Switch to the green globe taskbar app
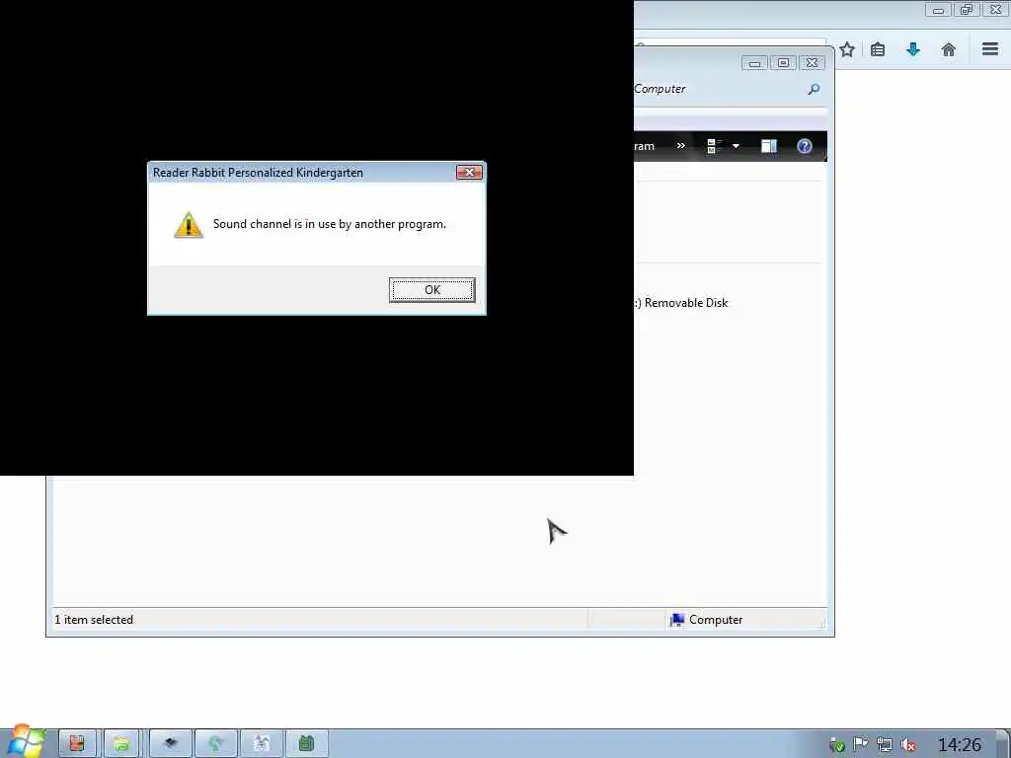 [x=215, y=744]
